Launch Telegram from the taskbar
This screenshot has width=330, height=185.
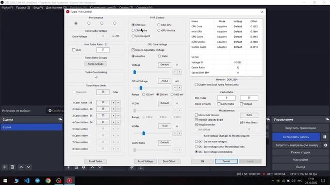tap(38, 180)
